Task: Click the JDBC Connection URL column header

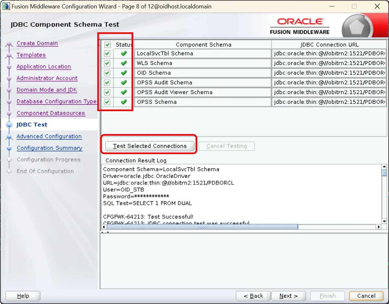Action: point(329,45)
